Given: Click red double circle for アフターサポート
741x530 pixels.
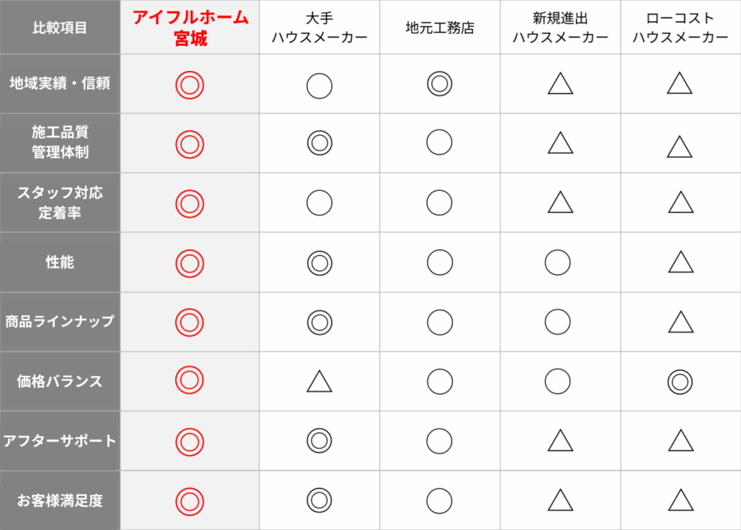Looking at the screenshot, I should point(190,440).
